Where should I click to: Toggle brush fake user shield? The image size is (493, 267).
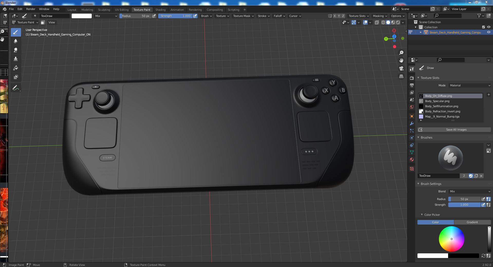[x=471, y=176]
